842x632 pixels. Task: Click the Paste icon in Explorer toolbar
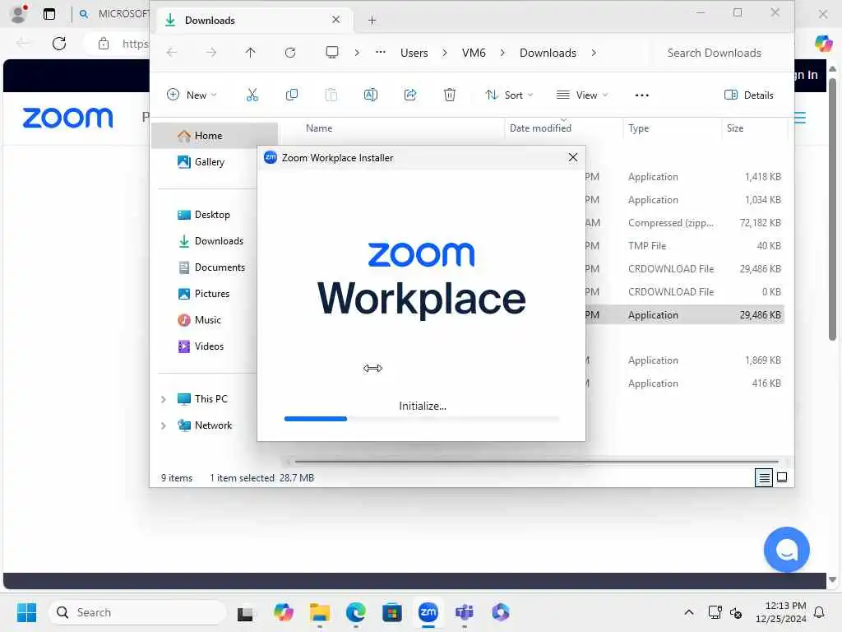pyautogui.click(x=331, y=95)
